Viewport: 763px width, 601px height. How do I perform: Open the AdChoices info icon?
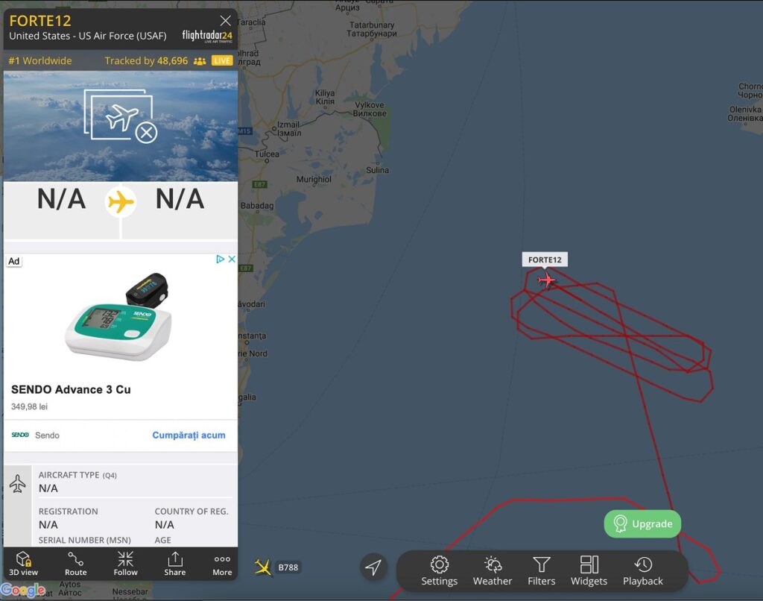point(220,259)
